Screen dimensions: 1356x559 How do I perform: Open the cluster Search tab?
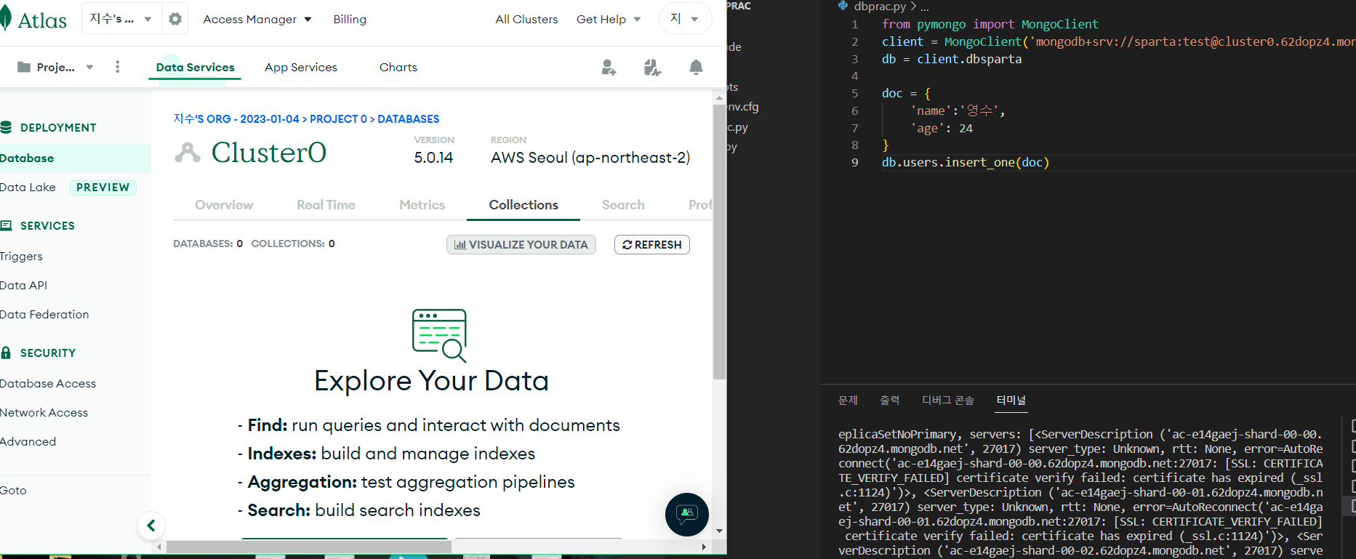pos(623,205)
